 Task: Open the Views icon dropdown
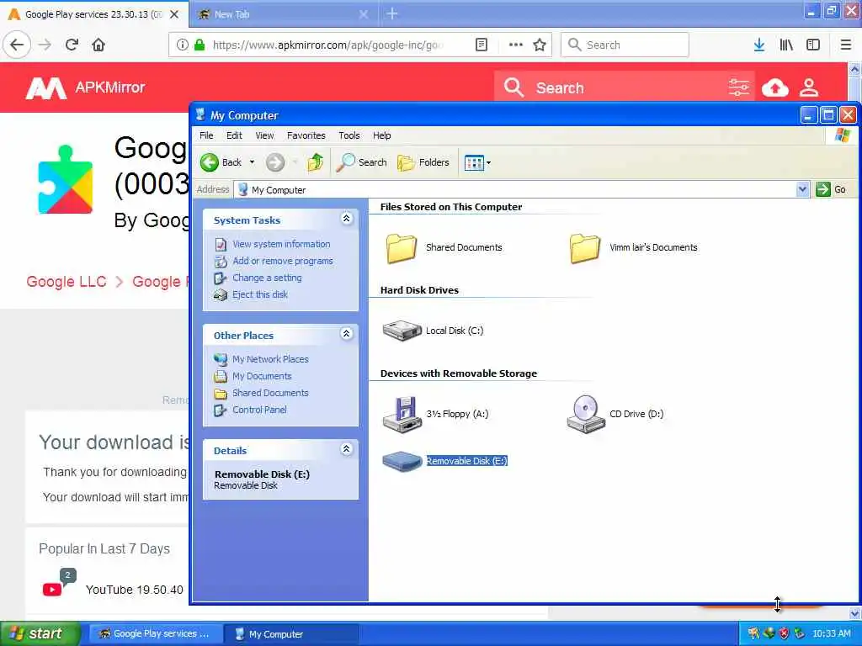click(477, 162)
